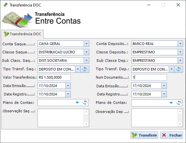Click the refresh icon beside Tipo Transf. Saq.
Image resolution: width=186 pixels, height=143 pixels.
85,69
